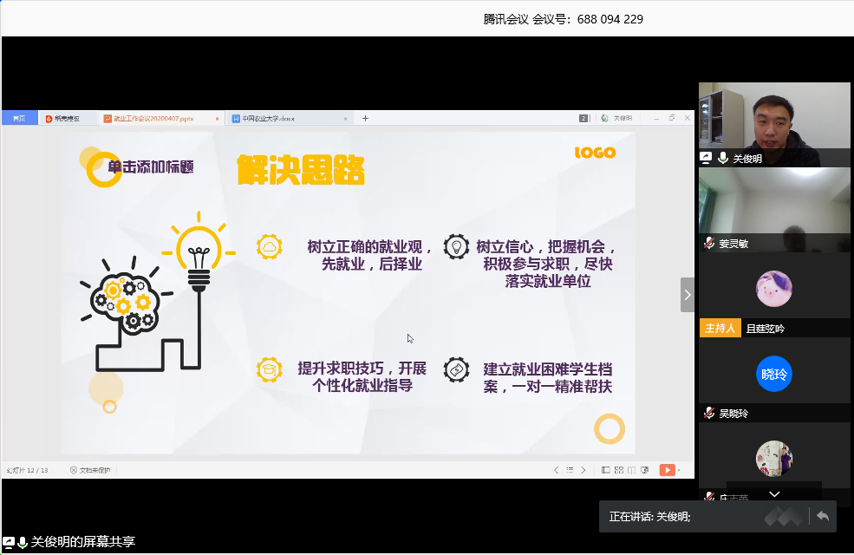Switch to normal view icon

tap(607, 470)
